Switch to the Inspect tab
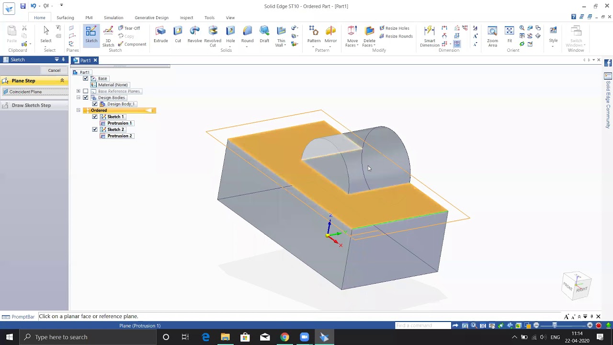The width and height of the screenshot is (613, 345). coord(186,18)
